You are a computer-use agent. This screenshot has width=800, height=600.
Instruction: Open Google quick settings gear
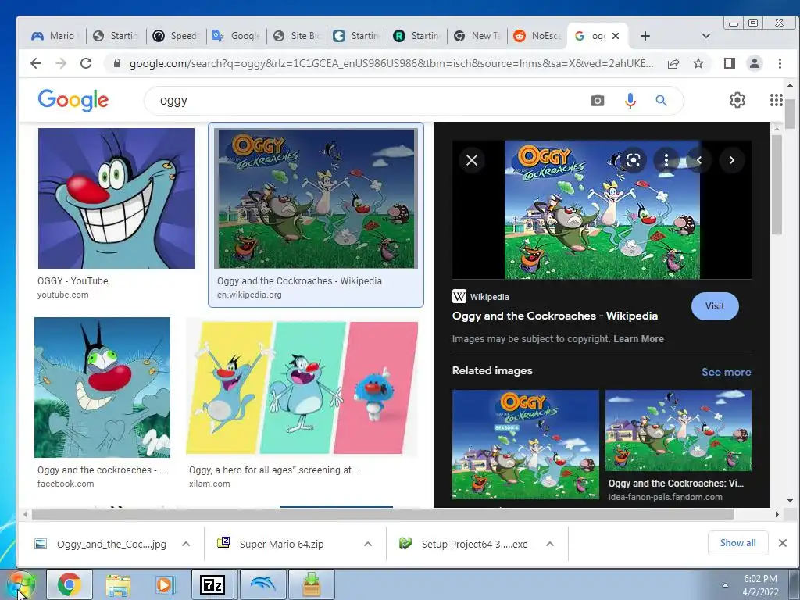click(737, 100)
